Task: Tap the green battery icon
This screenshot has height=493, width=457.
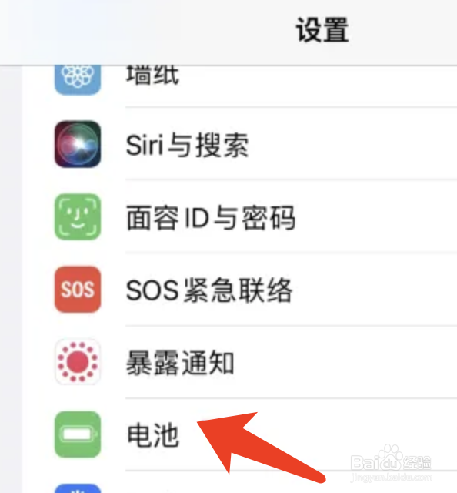Action: [x=78, y=434]
